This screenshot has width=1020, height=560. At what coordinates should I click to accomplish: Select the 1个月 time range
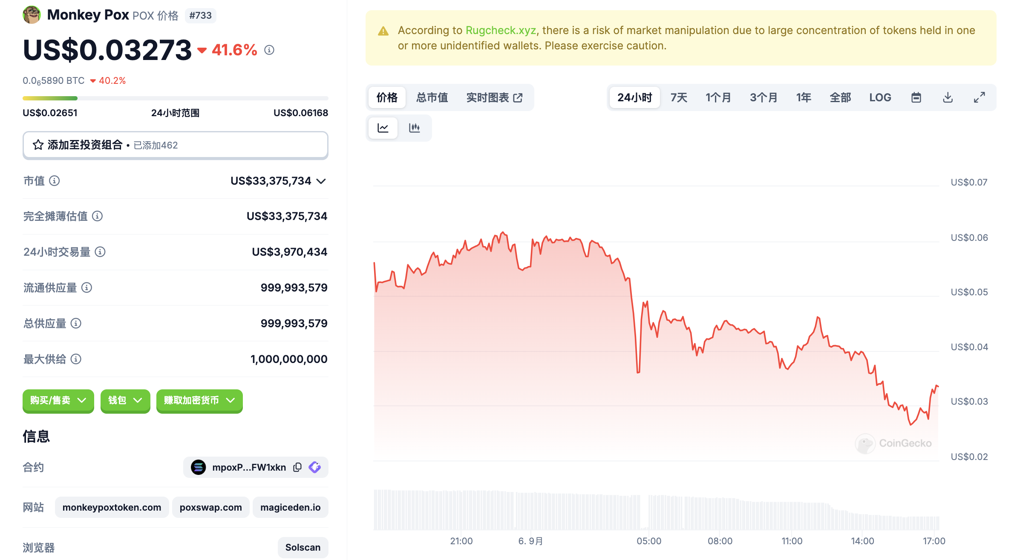click(x=718, y=97)
